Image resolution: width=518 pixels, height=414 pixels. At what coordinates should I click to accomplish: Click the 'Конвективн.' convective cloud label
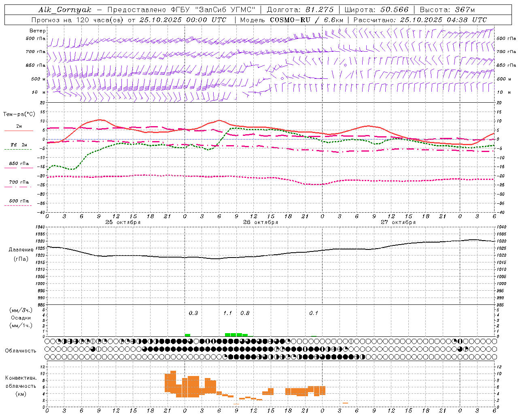tap(21, 378)
